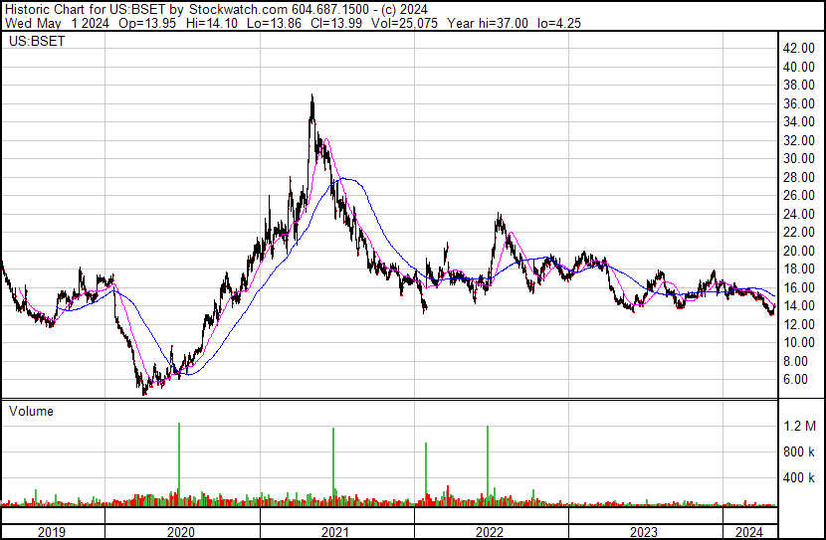826x540 pixels.
Task: Click the 1.2 M volume axis label
Action: tap(800, 426)
